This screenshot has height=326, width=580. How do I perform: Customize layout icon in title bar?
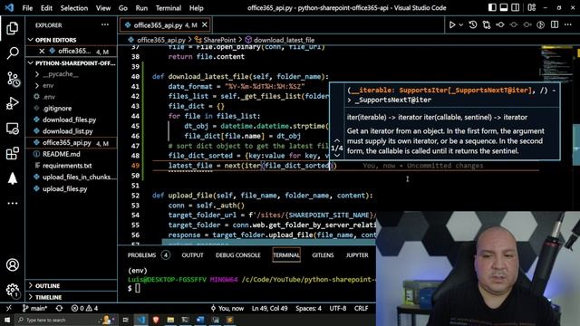(532, 8)
